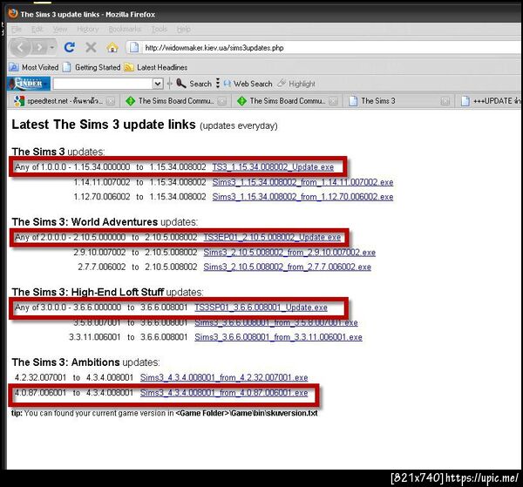This screenshot has width=523, height=487.
Task: Reload the current page
Action: [70, 48]
